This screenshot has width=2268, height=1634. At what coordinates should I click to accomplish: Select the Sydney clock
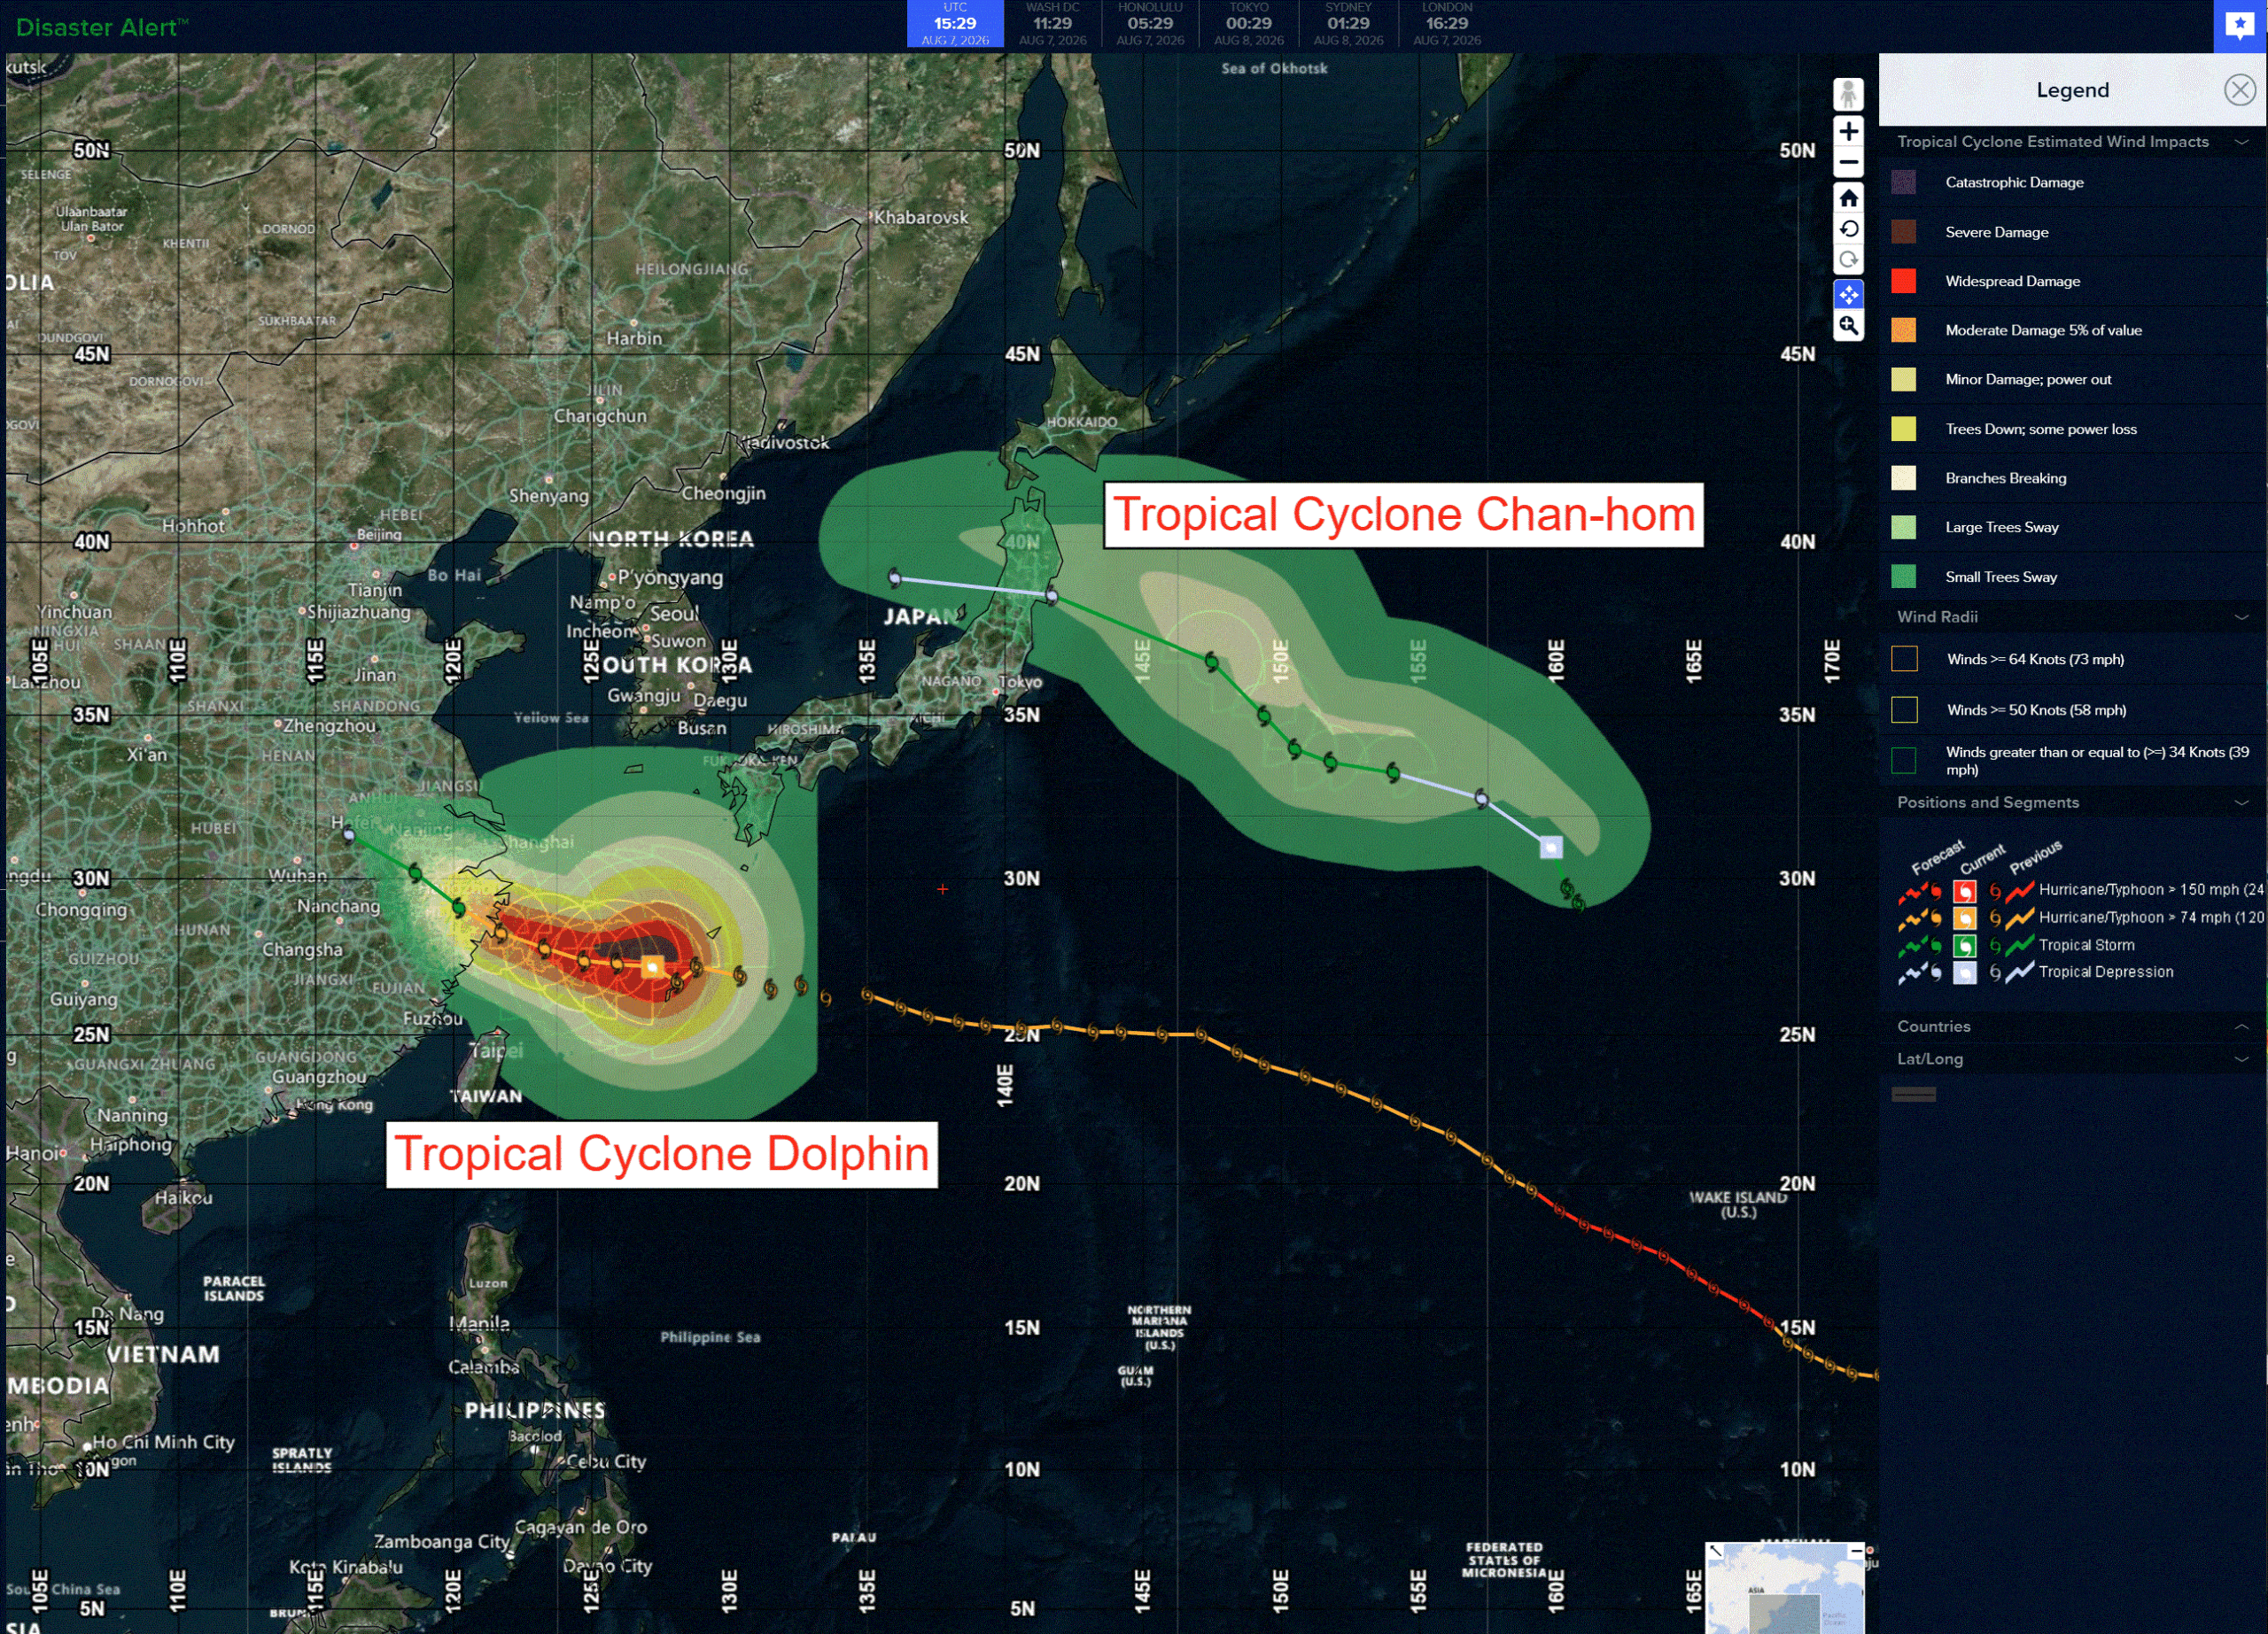coord(1348,24)
